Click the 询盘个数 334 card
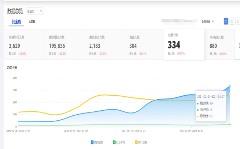The height and width of the screenshot is (149, 240). [184, 44]
